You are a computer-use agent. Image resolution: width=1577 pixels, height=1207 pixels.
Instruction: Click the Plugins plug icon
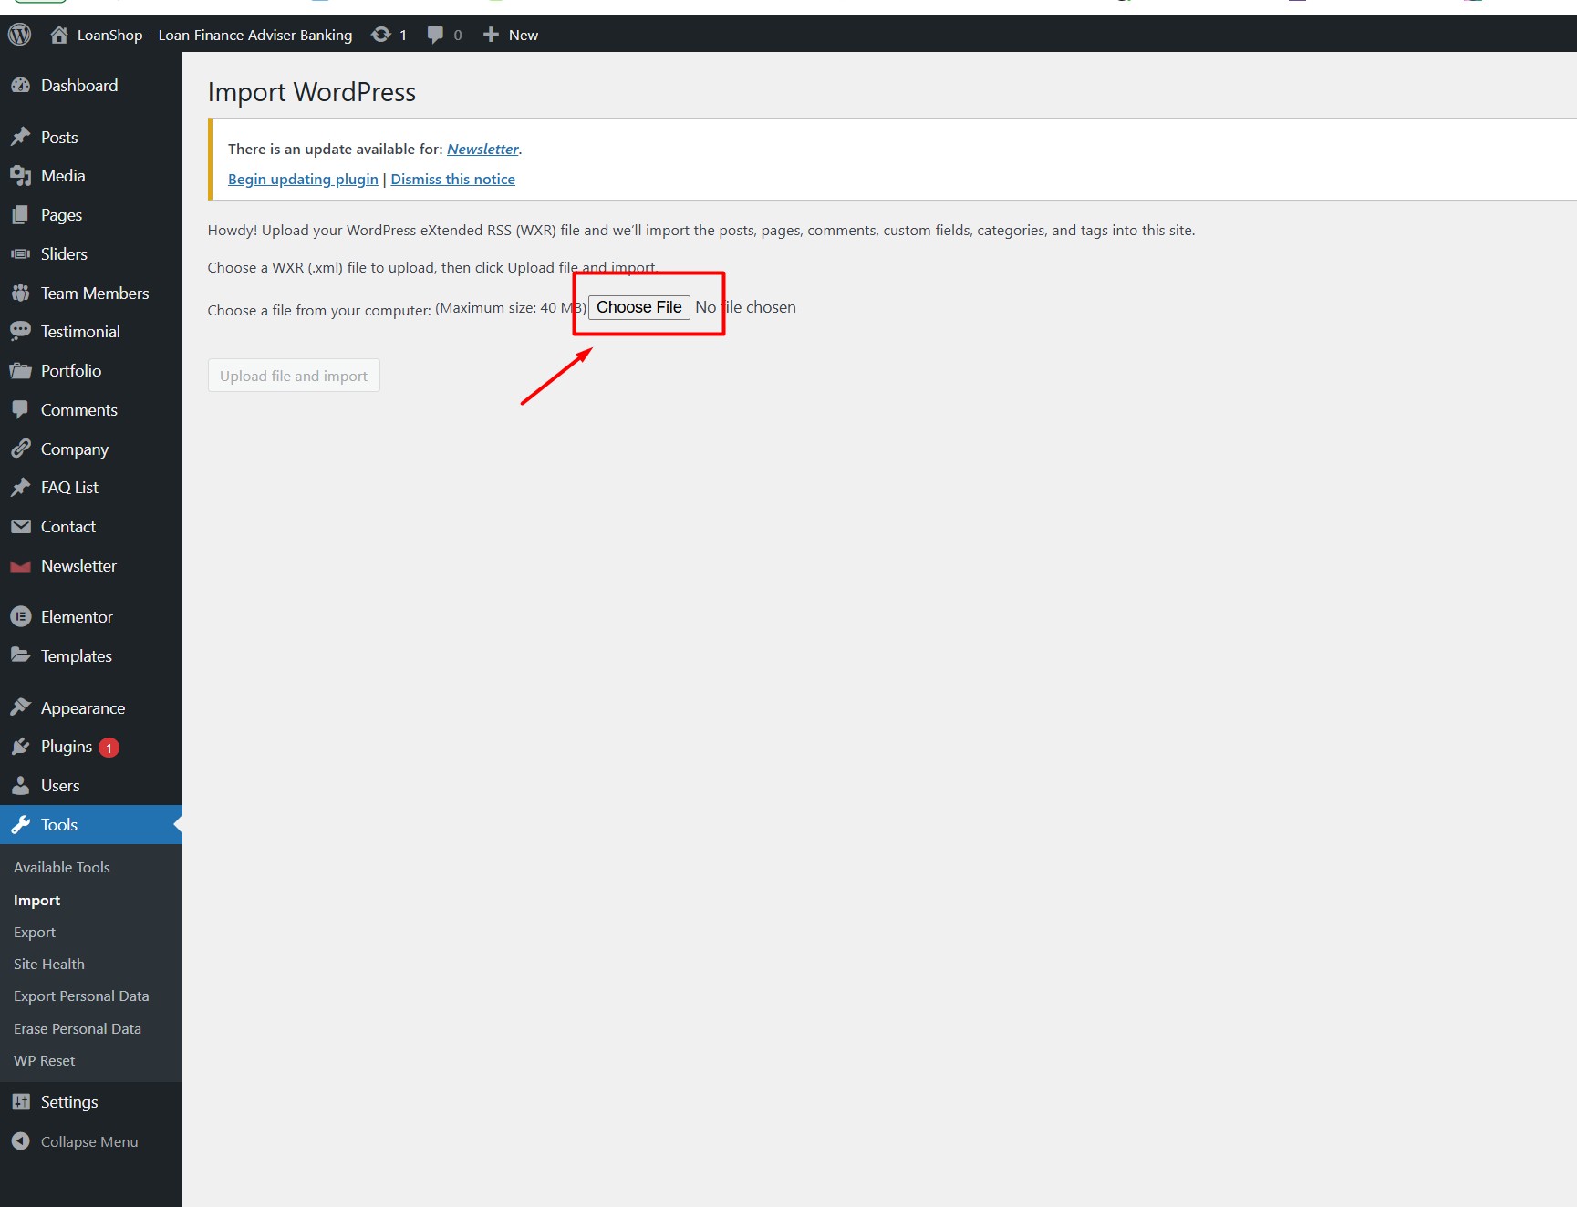pyautogui.click(x=20, y=747)
